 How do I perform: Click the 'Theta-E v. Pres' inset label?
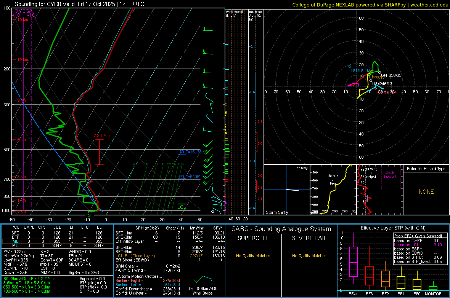(333, 179)
